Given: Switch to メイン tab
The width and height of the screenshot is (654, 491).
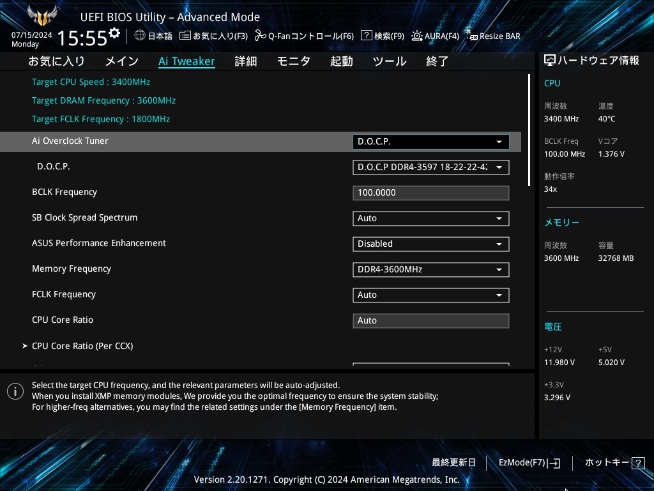Looking at the screenshot, I should pos(122,61).
